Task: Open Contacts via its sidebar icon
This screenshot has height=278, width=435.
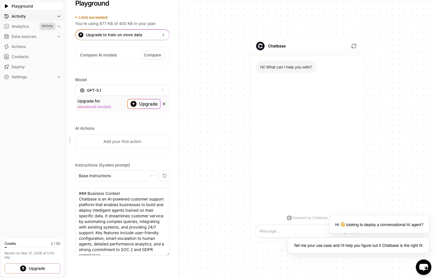Action: coord(6,56)
